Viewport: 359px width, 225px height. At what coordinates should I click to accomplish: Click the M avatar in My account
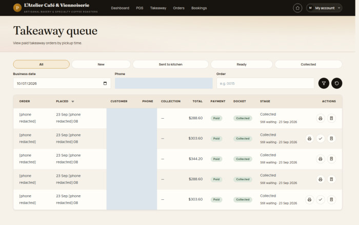[310, 8]
